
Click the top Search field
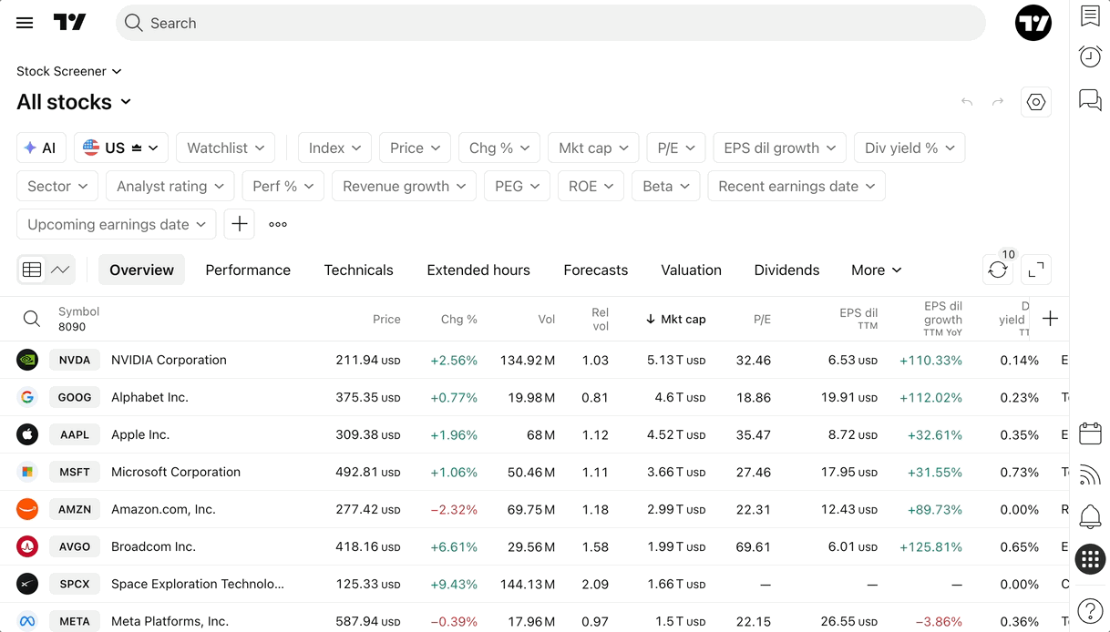tap(550, 23)
